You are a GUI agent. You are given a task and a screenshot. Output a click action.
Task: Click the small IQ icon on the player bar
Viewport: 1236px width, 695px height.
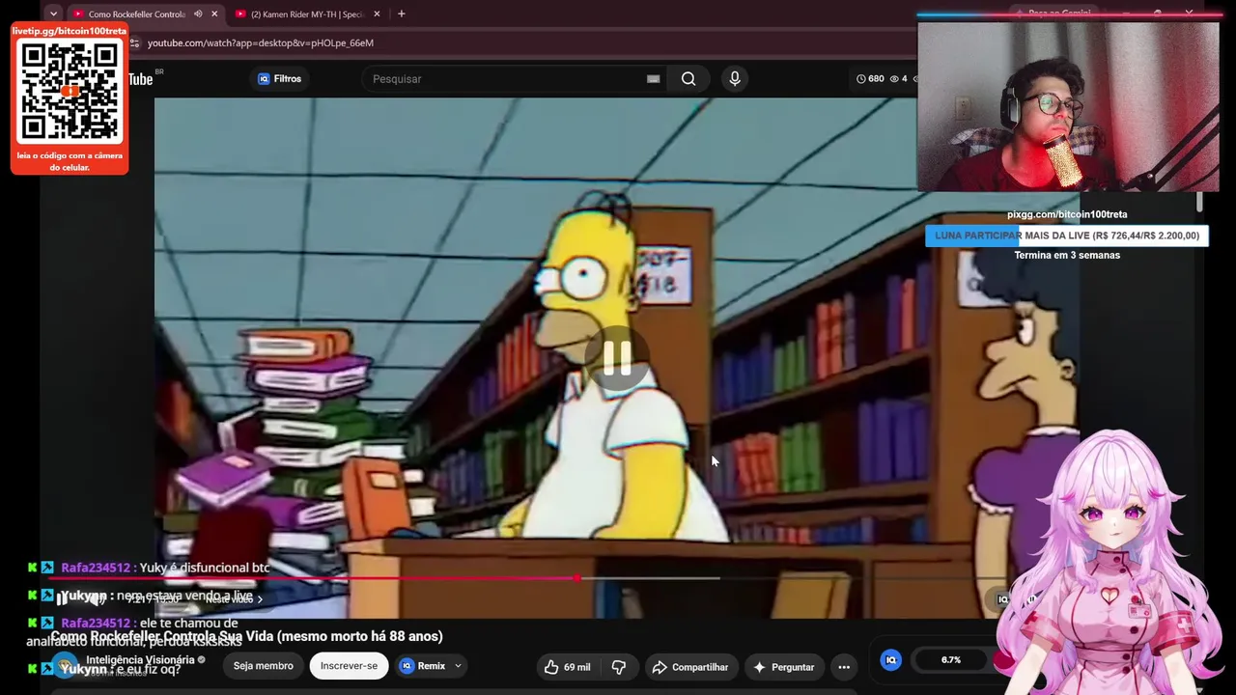1003,599
